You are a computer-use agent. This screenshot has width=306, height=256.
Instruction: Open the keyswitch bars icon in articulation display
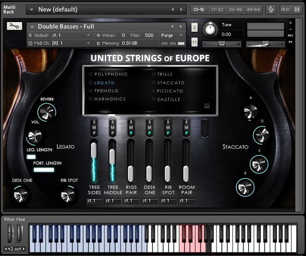(207, 106)
